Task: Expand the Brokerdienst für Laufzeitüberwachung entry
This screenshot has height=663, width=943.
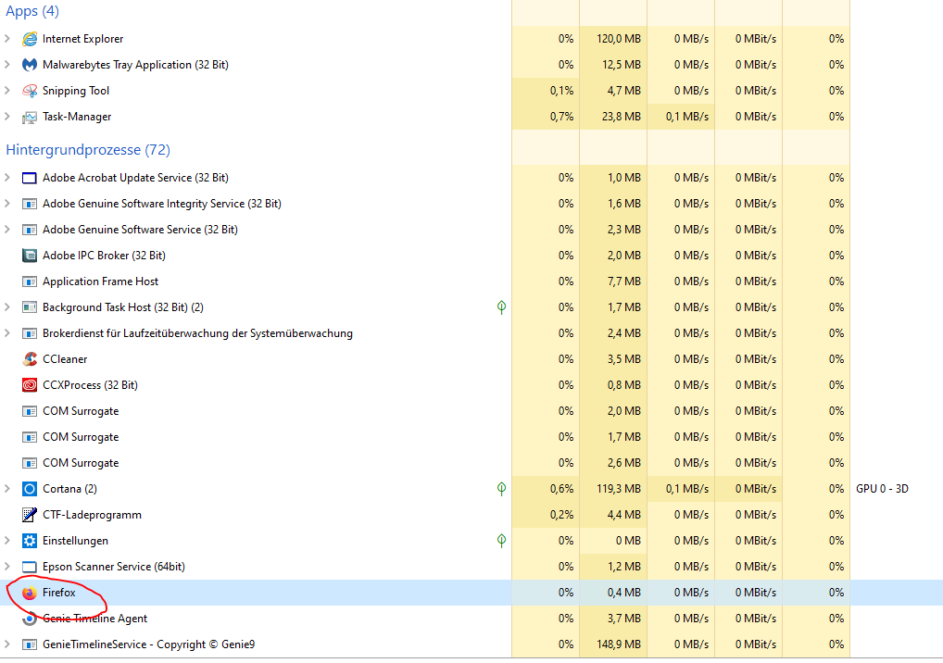Action: point(7,333)
